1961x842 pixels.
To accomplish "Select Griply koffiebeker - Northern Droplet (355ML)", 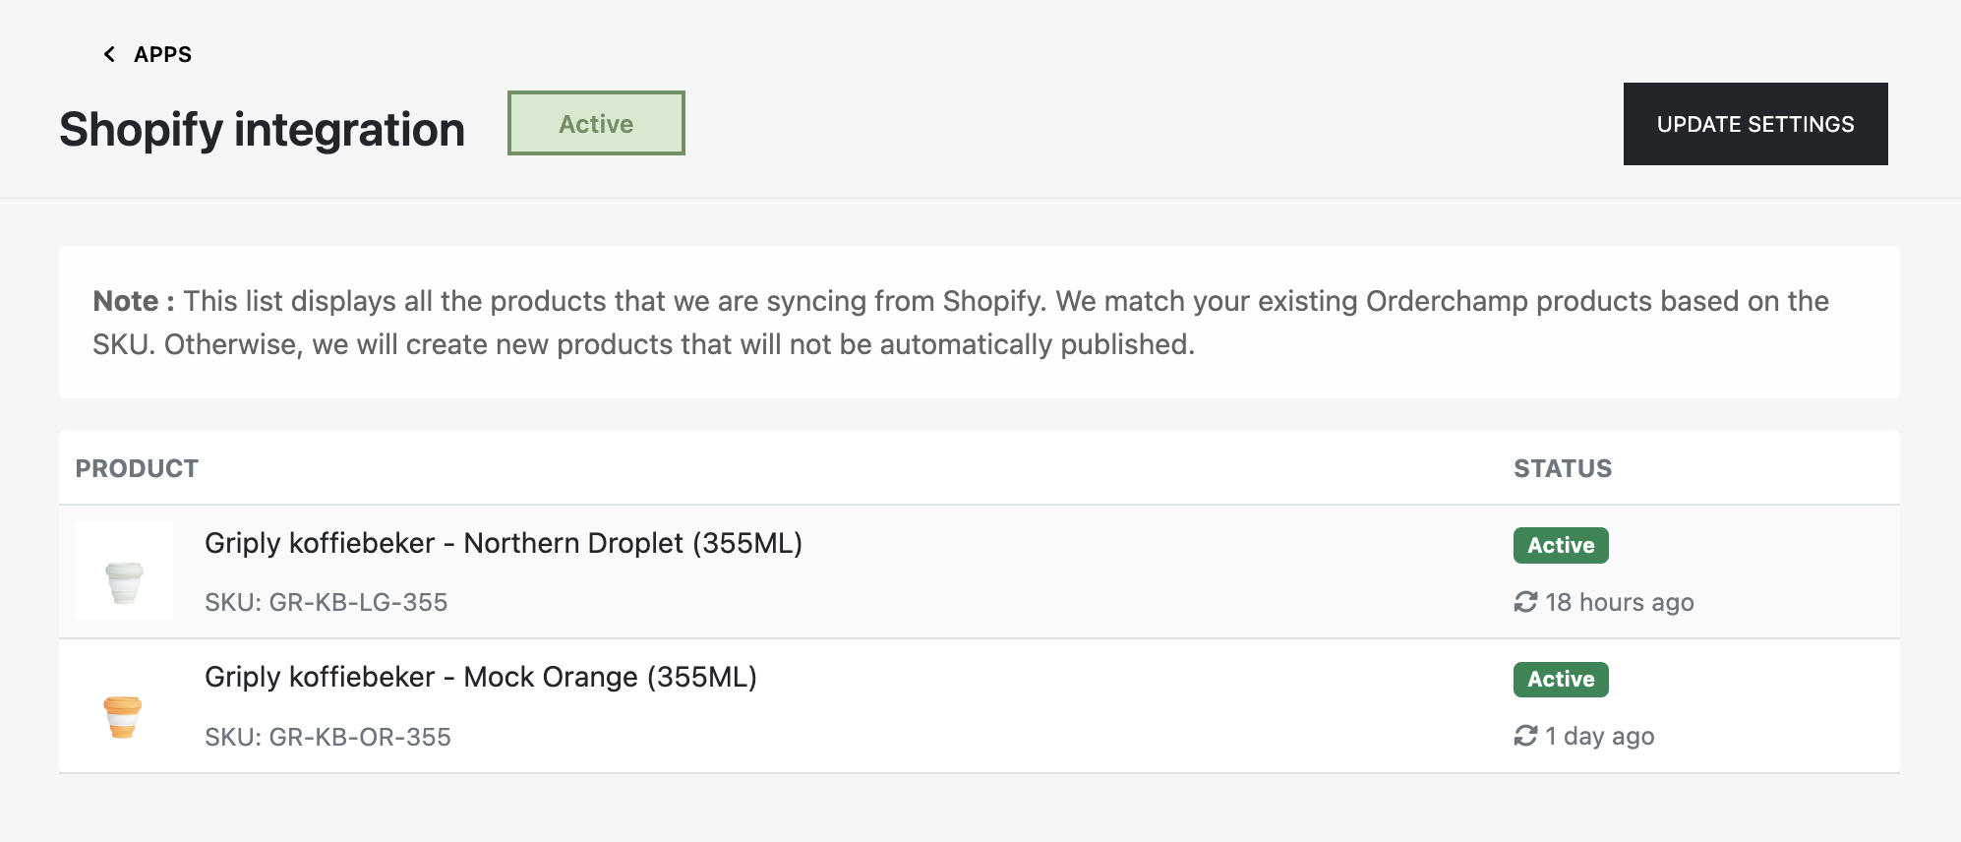I will pyautogui.click(x=504, y=543).
